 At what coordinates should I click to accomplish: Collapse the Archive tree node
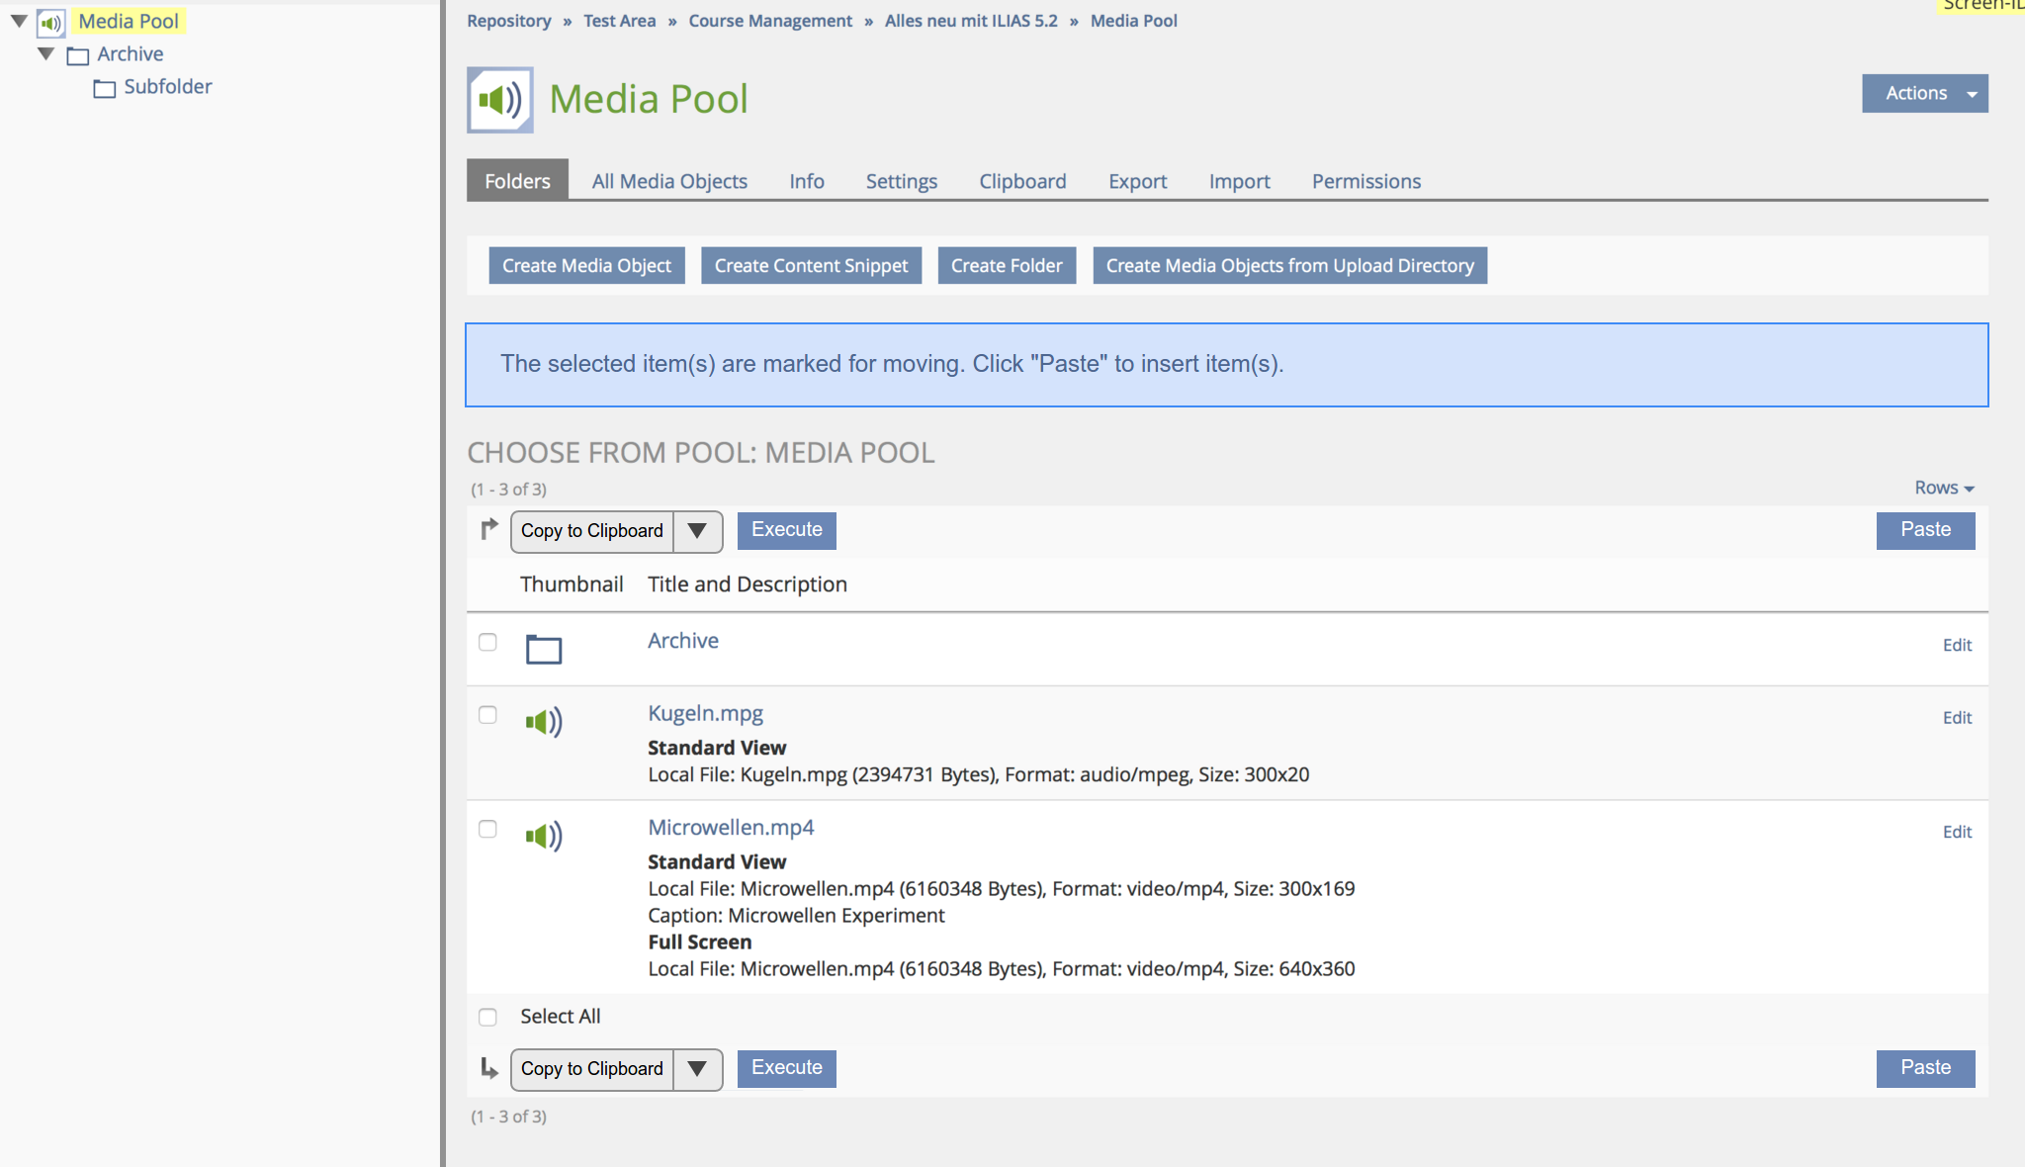click(45, 54)
